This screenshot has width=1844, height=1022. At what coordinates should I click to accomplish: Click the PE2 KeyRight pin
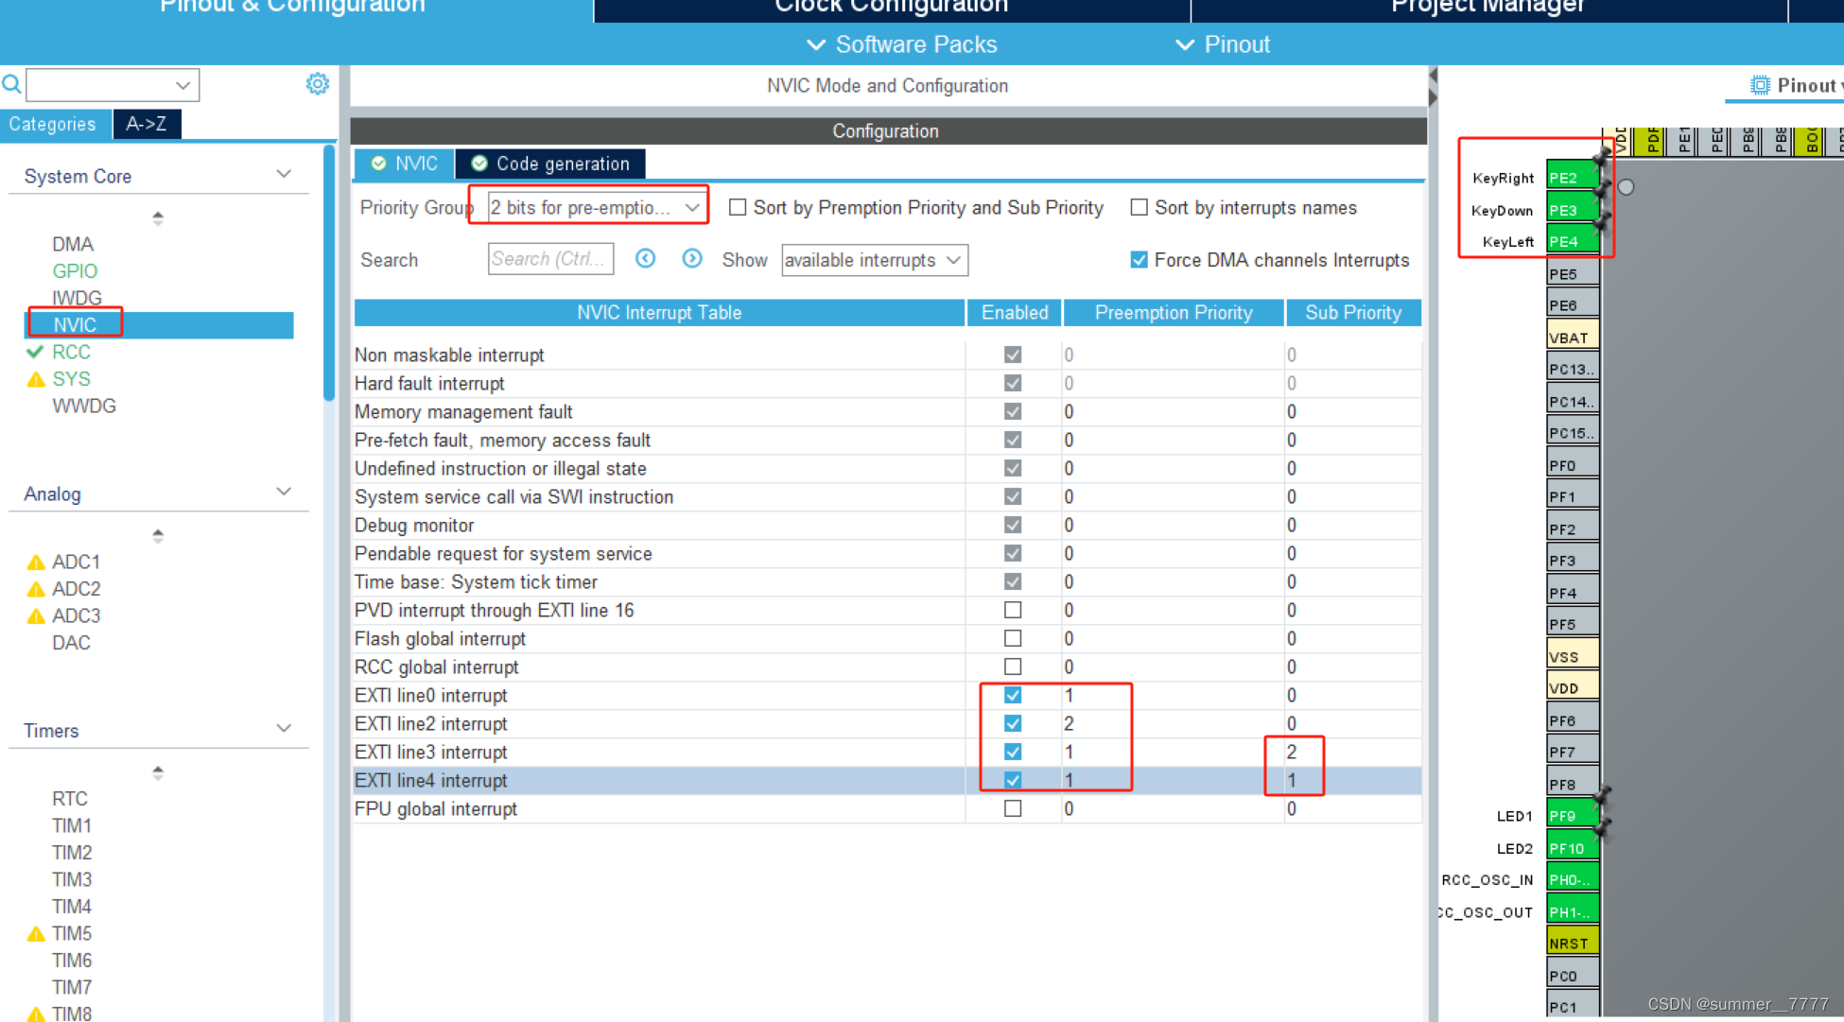pyautogui.click(x=1573, y=177)
